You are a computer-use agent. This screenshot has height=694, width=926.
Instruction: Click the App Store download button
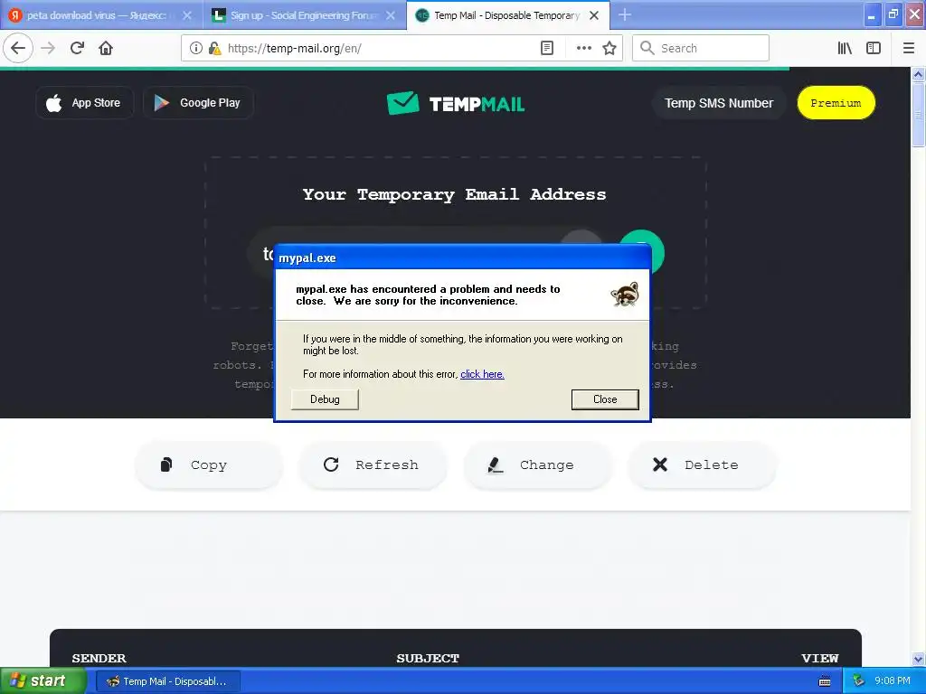click(x=84, y=103)
